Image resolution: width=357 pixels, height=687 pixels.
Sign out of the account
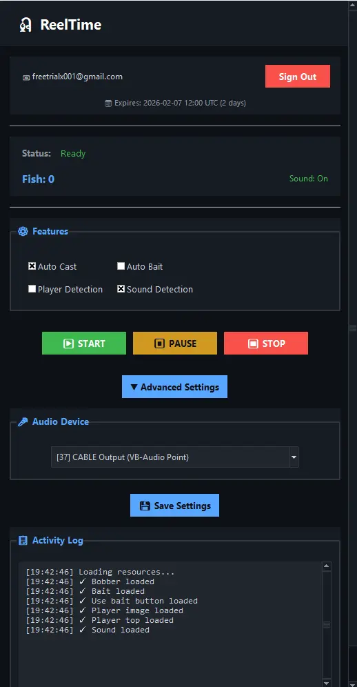298,77
